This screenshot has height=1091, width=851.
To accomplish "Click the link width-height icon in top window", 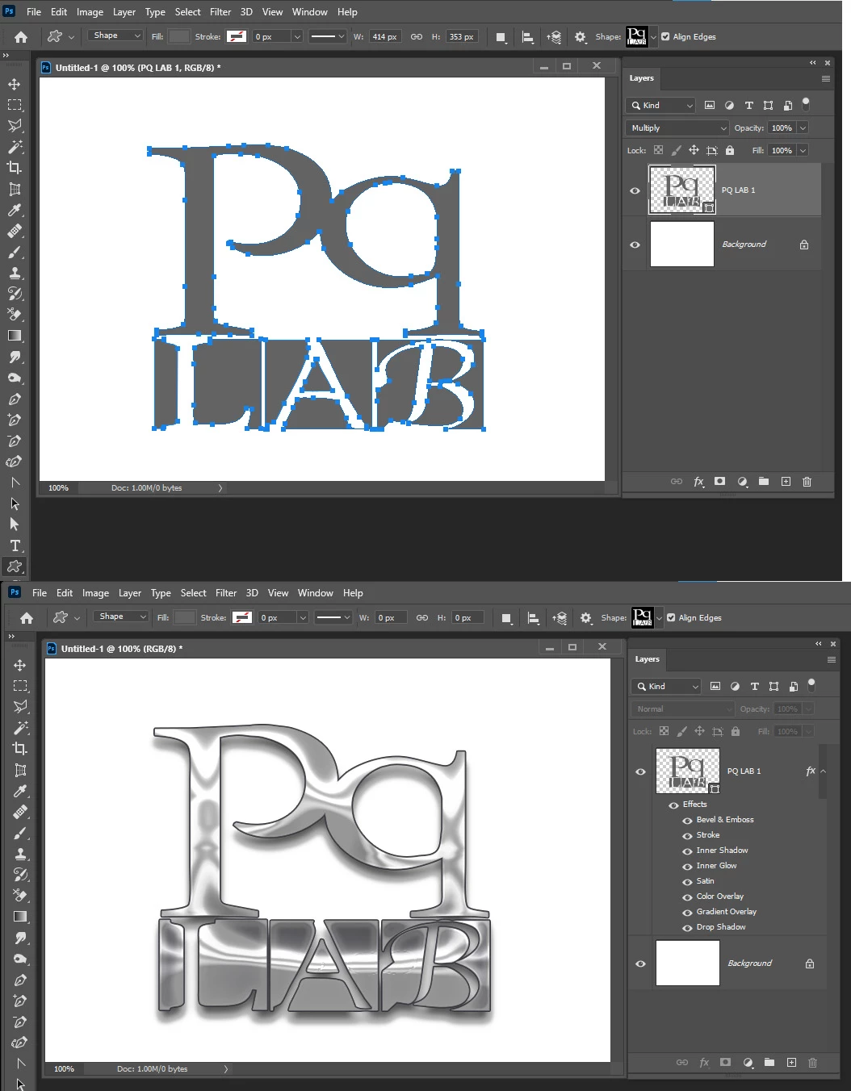I will point(417,36).
